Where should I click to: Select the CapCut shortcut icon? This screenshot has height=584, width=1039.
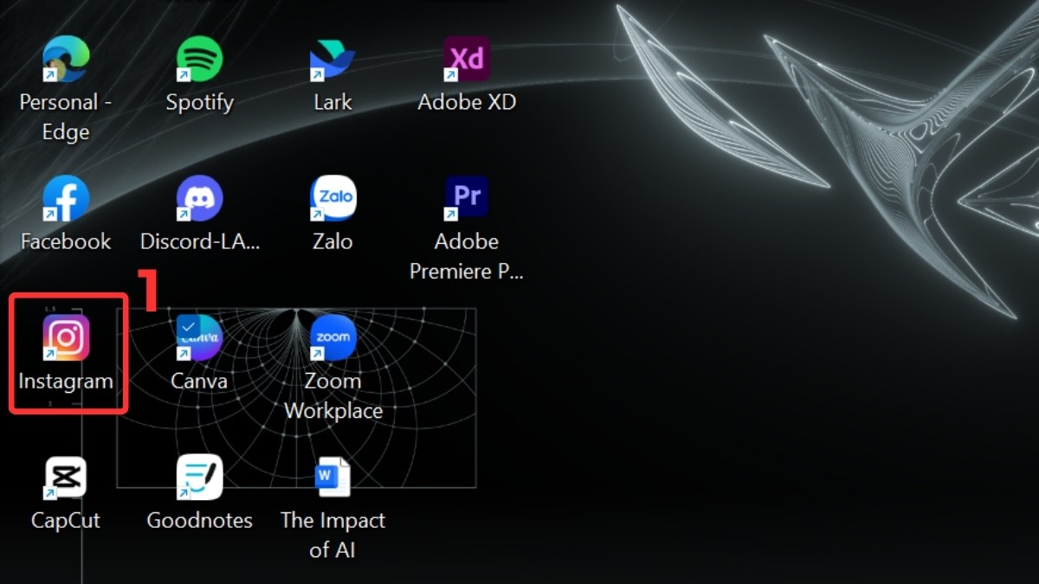[x=66, y=478]
